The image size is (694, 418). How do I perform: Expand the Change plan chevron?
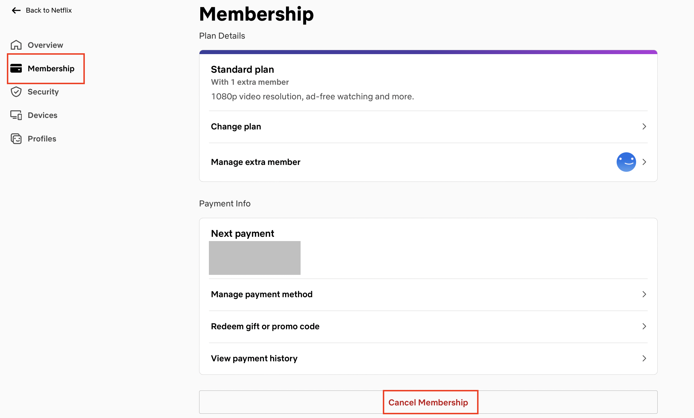[x=644, y=127]
